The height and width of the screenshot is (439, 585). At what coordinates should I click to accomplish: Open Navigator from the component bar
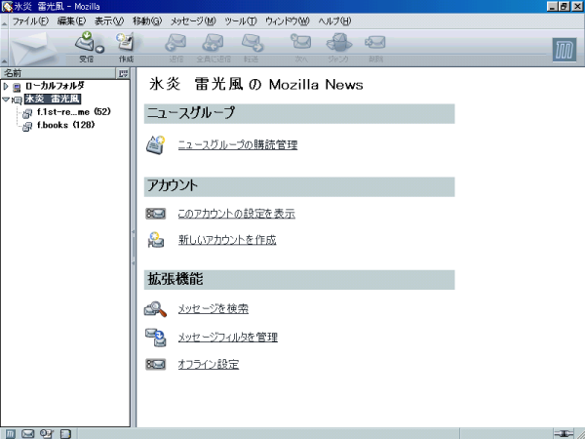click(x=10, y=434)
